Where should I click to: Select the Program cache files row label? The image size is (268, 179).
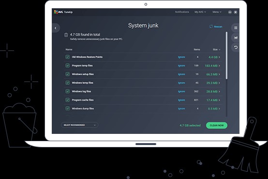click(83, 100)
